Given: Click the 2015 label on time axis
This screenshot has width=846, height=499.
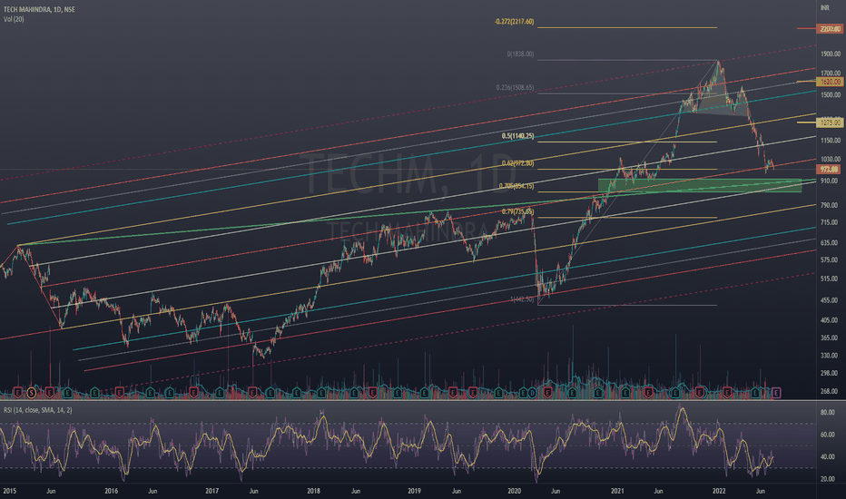Looking at the screenshot, I should pos(9,491).
